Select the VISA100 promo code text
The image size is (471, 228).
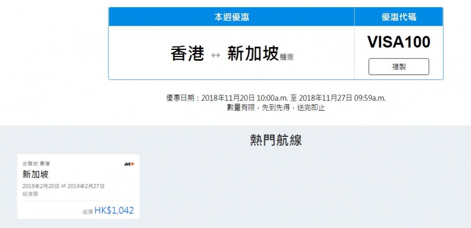coord(399,42)
